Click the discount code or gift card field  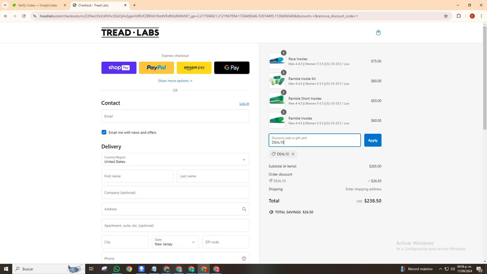315,140
